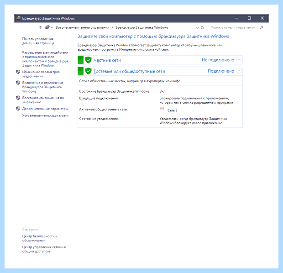283x273 pixels.
Task: Close the Брандмауэр Защитника Windows window
Action: coord(262,18)
